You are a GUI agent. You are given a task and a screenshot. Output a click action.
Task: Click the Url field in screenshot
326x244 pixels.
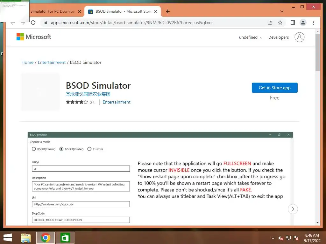[81, 204]
